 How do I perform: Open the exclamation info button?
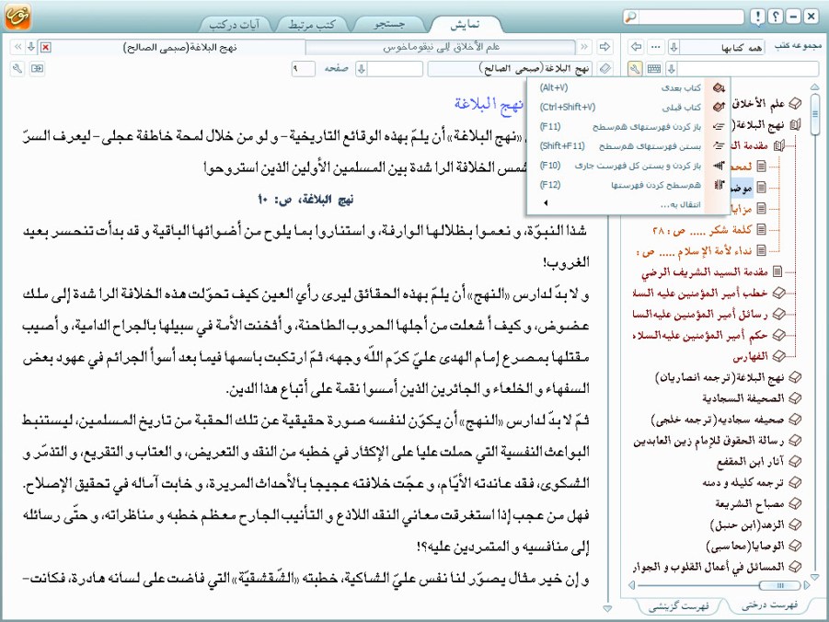click(757, 17)
